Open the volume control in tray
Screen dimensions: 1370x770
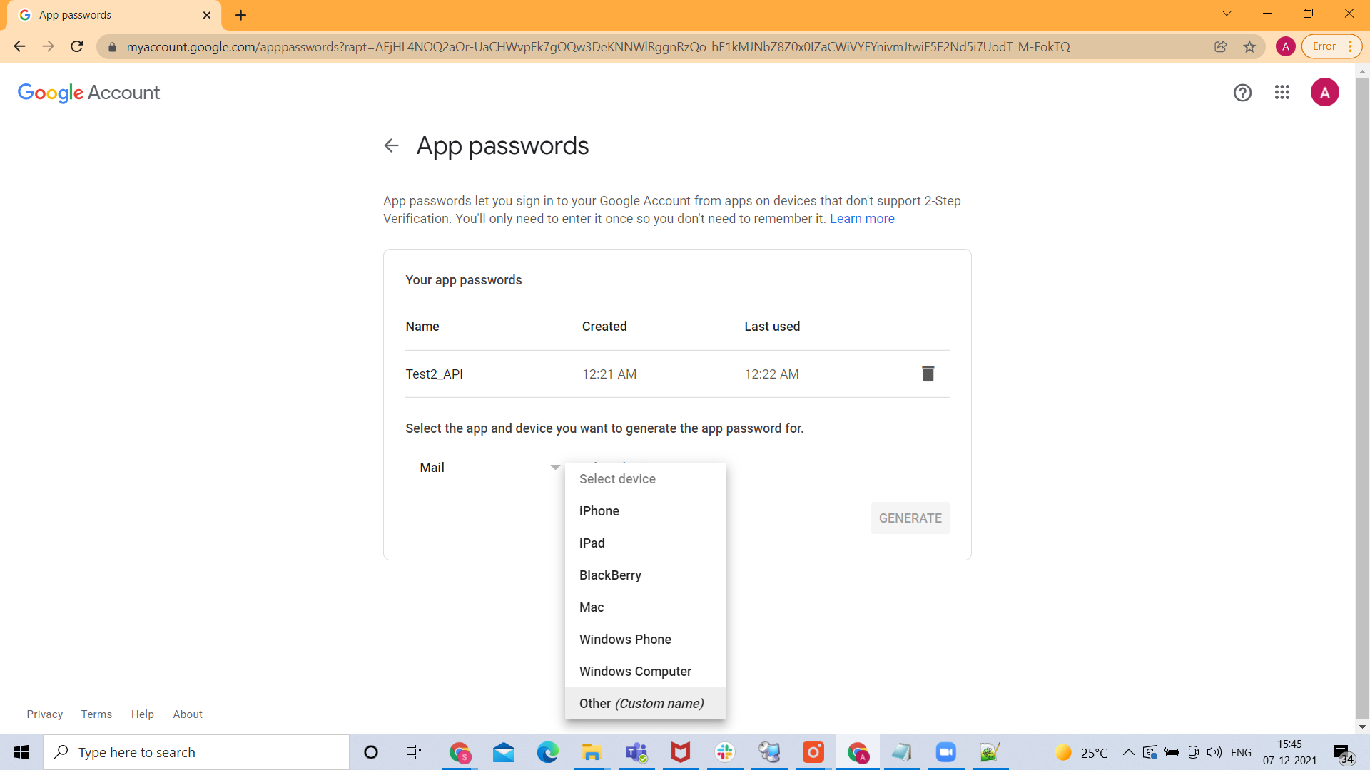click(1214, 752)
